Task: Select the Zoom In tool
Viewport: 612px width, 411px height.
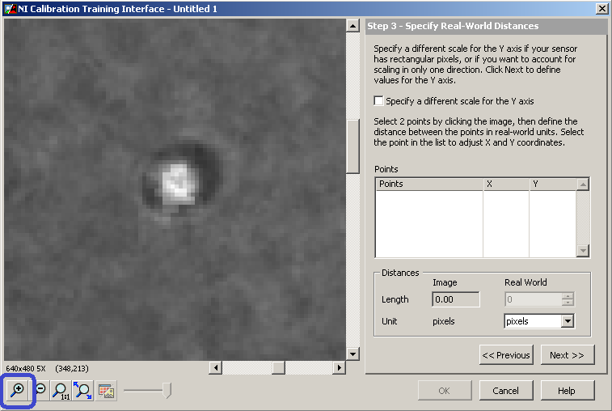Action: 18,390
